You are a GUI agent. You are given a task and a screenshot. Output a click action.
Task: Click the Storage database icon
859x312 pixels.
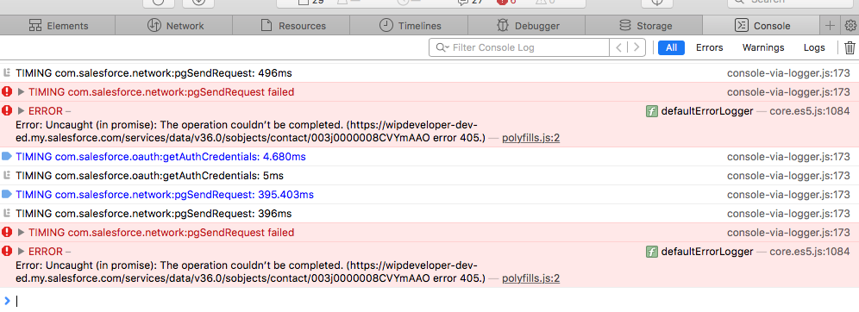coord(624,25)
